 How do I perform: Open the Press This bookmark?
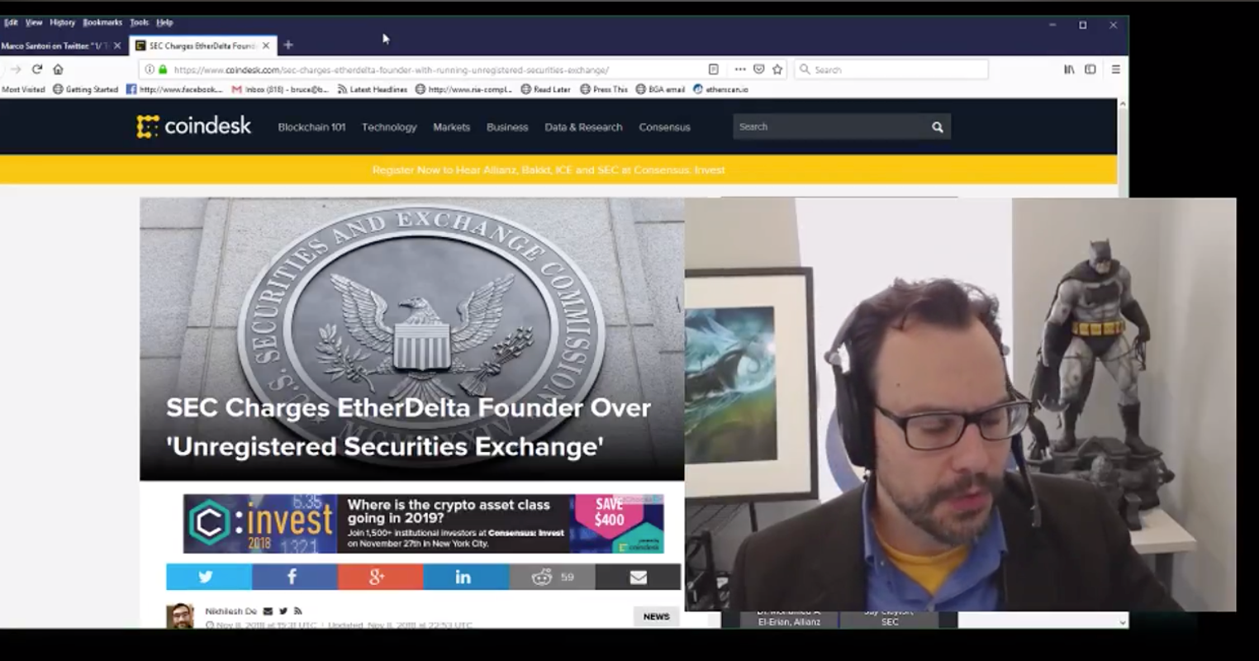click(604, 89)
